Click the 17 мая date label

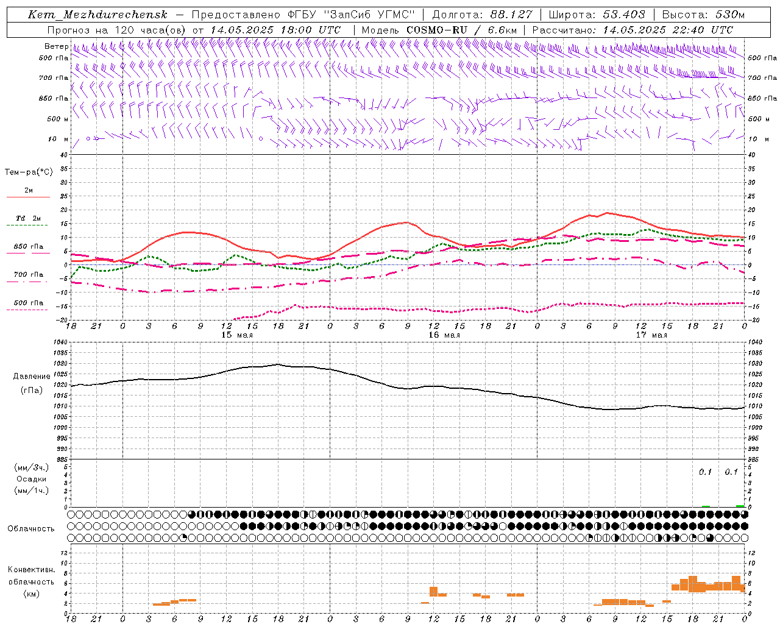coord(651,335)
